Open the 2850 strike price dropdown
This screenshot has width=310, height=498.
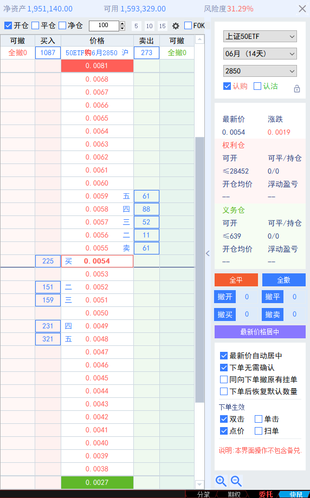[x=260, y=71]
